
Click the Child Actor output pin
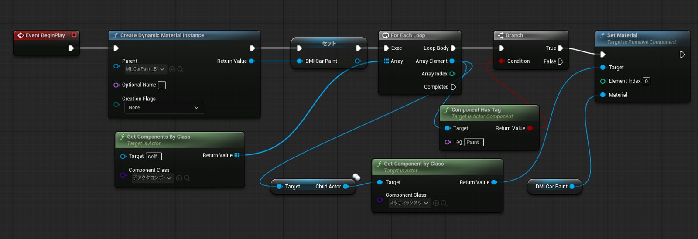(x=346, y=186)
